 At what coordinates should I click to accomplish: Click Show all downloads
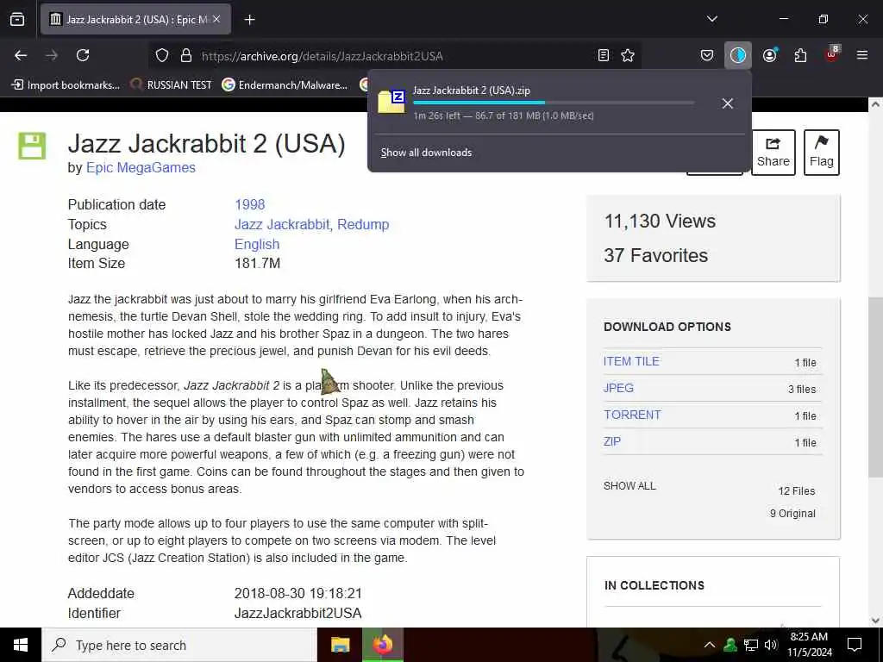pos(426,153)
